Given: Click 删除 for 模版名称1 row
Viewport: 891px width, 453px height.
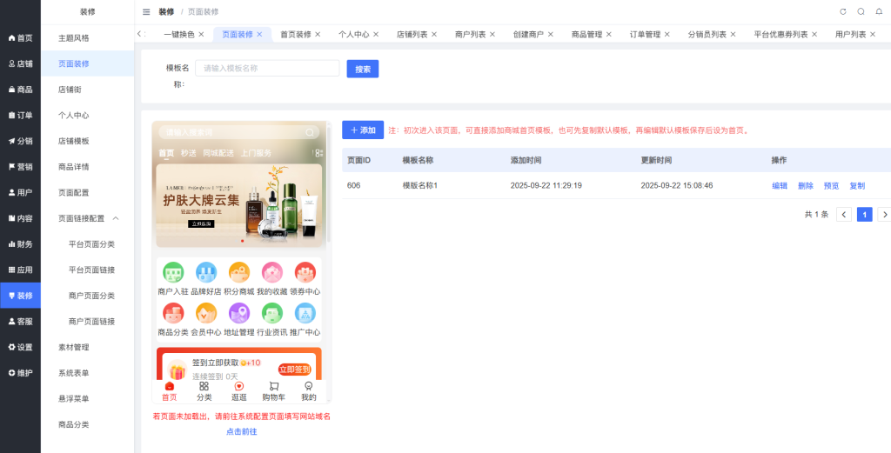Looking at the screenshot, I should (x=805, y=185).
